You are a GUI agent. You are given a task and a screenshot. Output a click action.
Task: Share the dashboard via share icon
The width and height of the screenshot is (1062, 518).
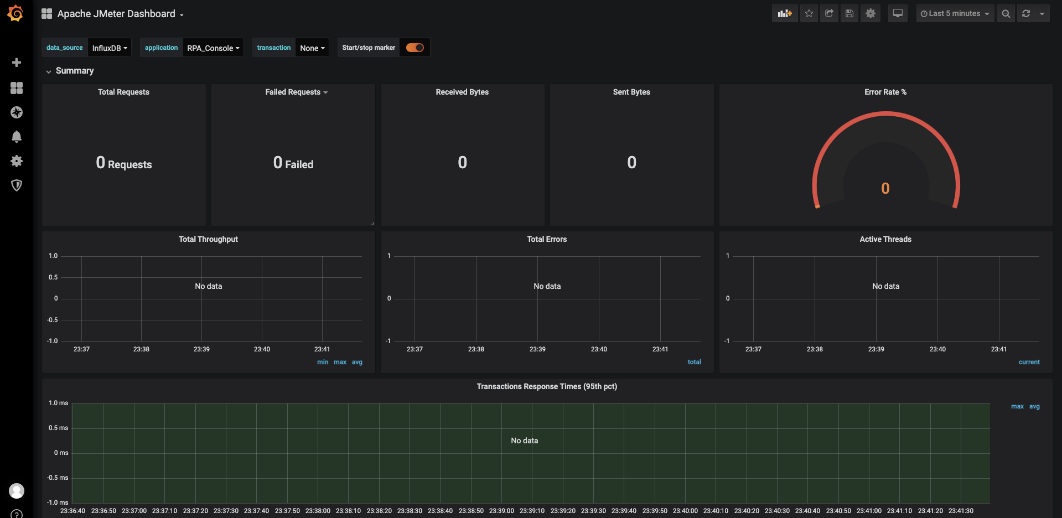pos(829,13)
